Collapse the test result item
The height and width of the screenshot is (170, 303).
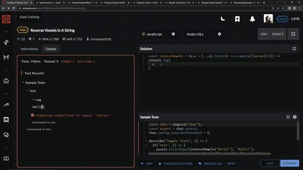27,91
